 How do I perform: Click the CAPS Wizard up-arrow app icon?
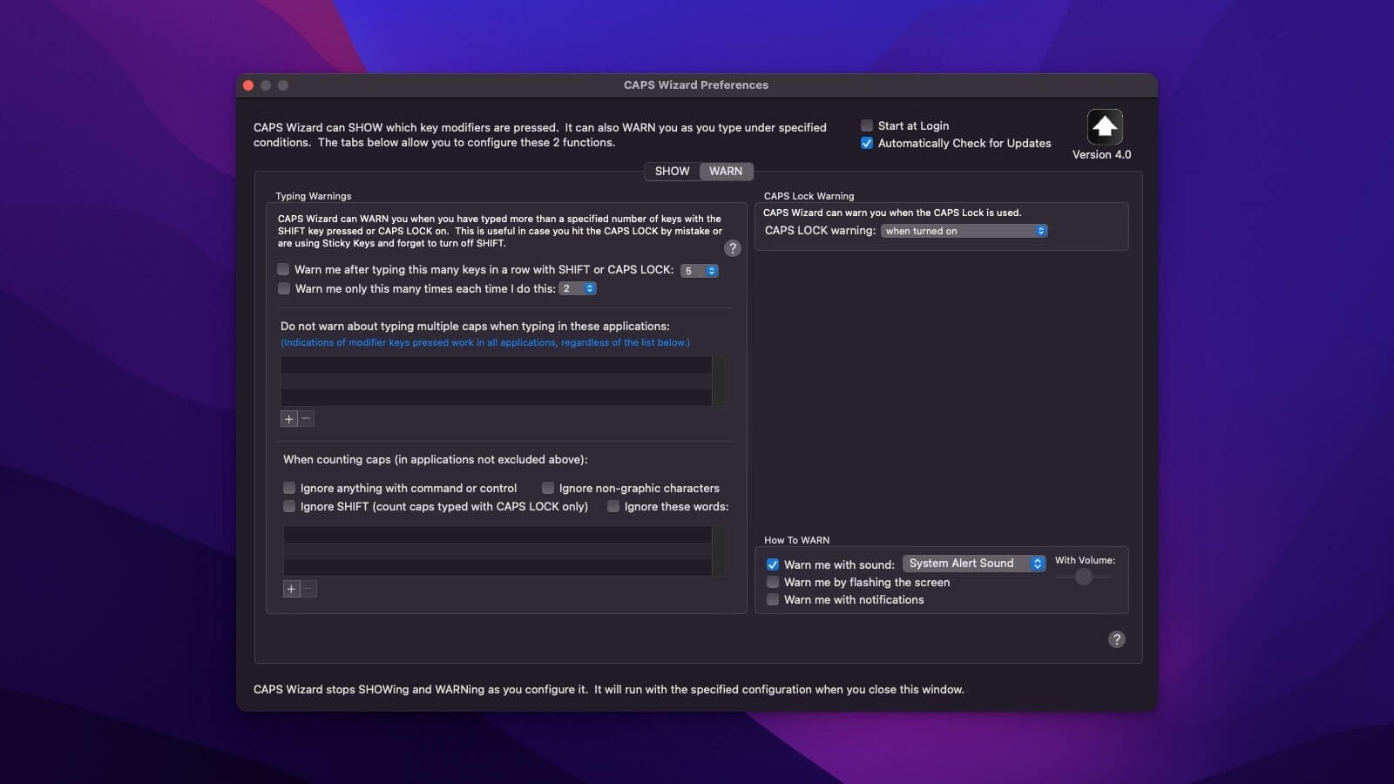click(1104, 127)
